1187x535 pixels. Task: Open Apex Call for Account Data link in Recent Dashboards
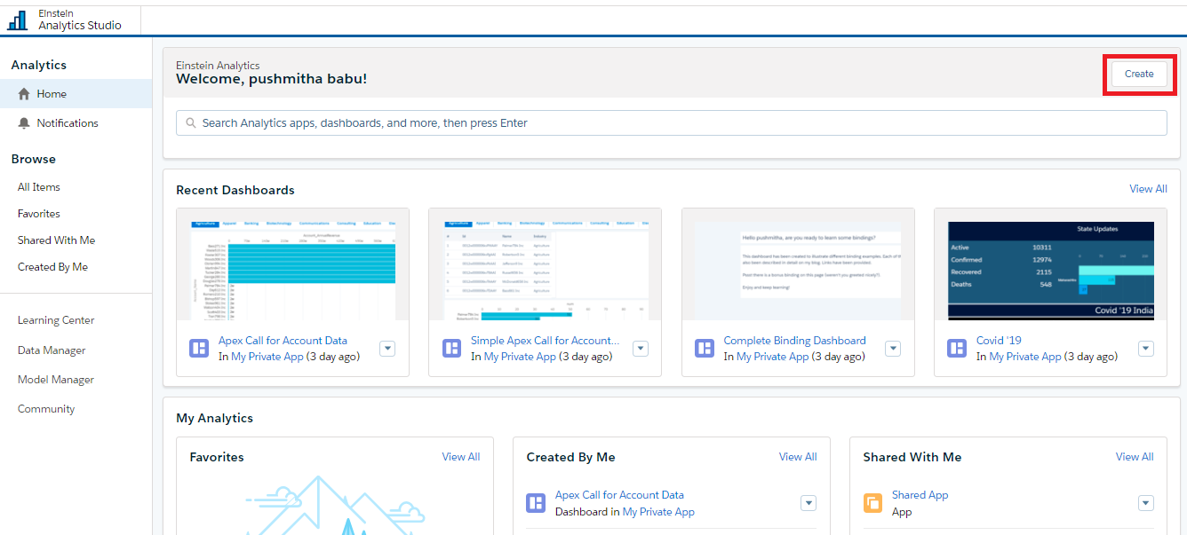[283, 341]
